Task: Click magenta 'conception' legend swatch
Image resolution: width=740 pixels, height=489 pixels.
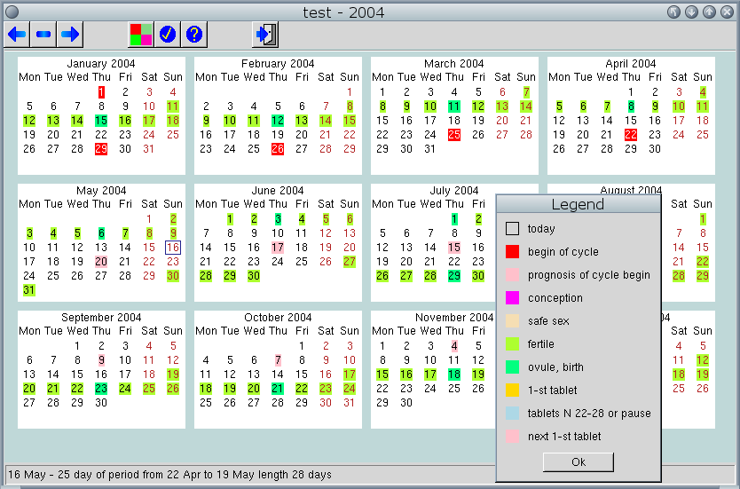Action: 512,298
